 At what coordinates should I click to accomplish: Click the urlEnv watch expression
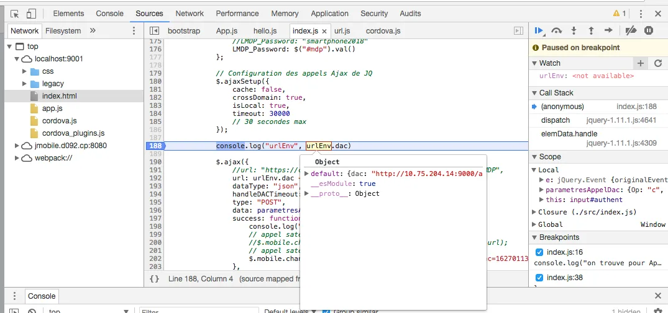click(586, 76)
